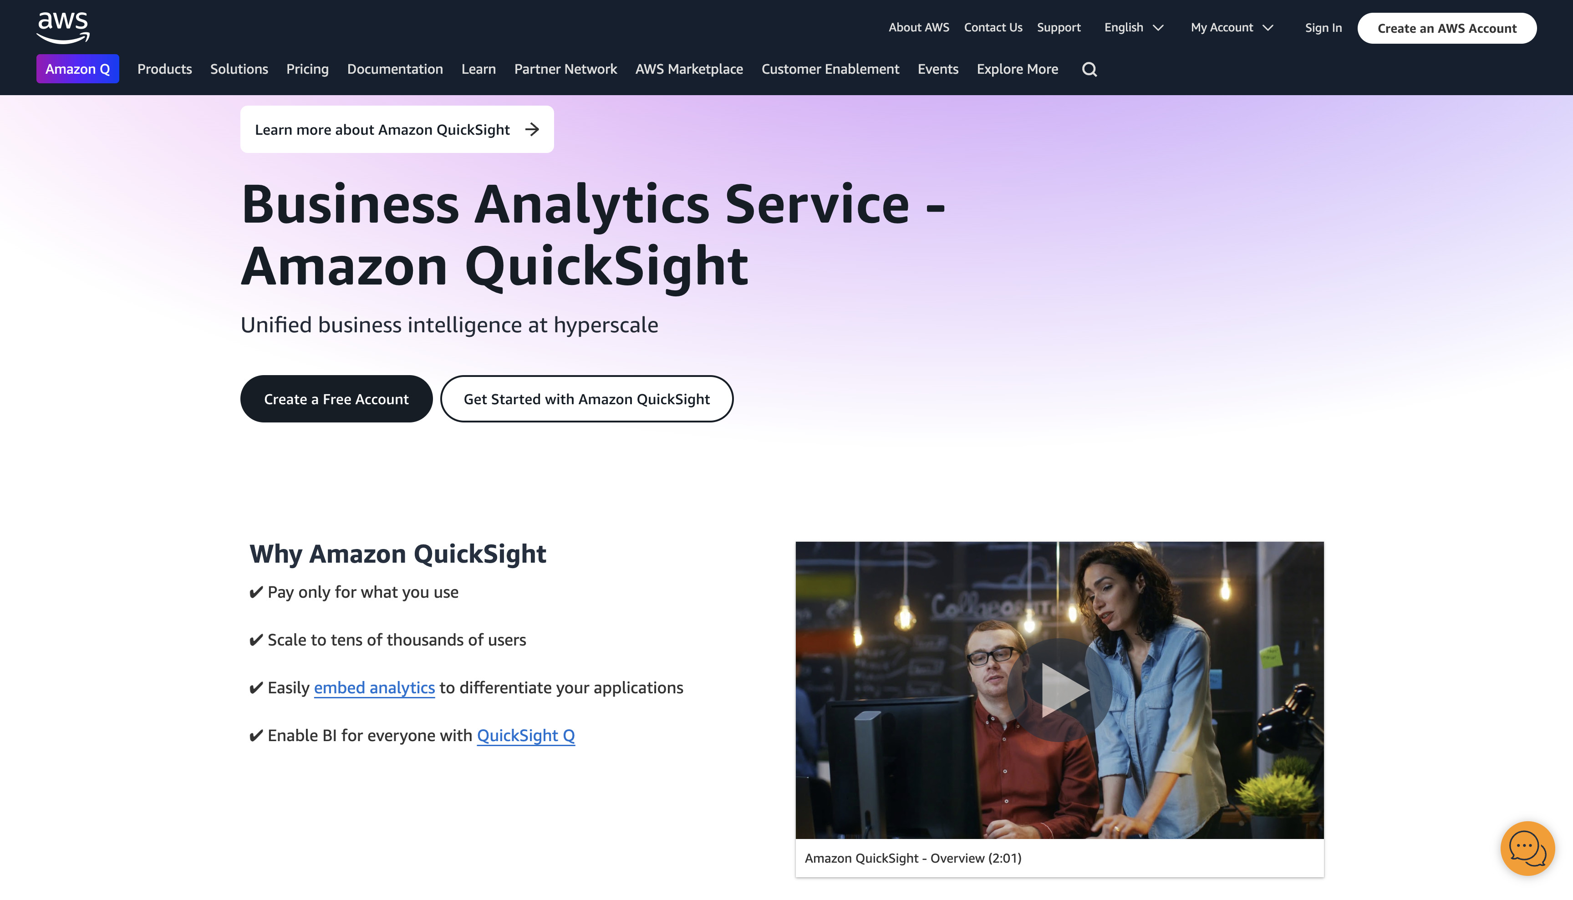The width and height of the screenshot is (1573, 900).
Task: Click the English language dropdown arrow
Action: coord(1161,27)
